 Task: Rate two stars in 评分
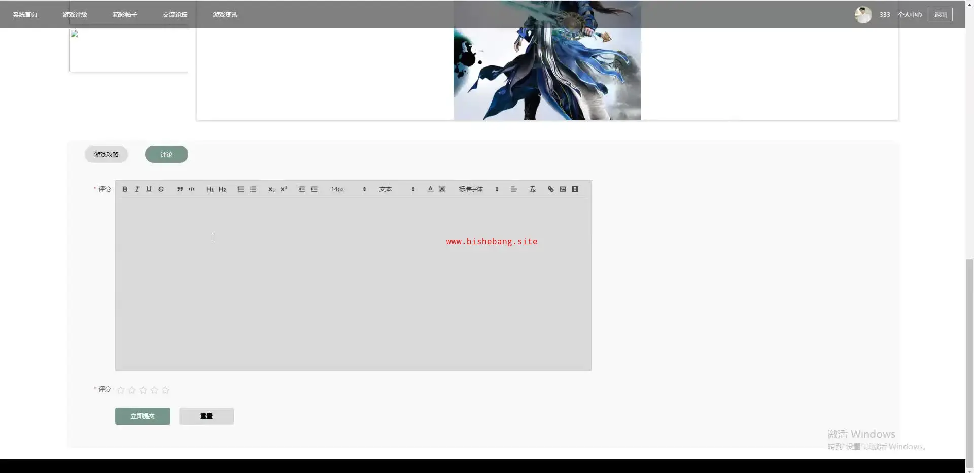tap(132, 390)
